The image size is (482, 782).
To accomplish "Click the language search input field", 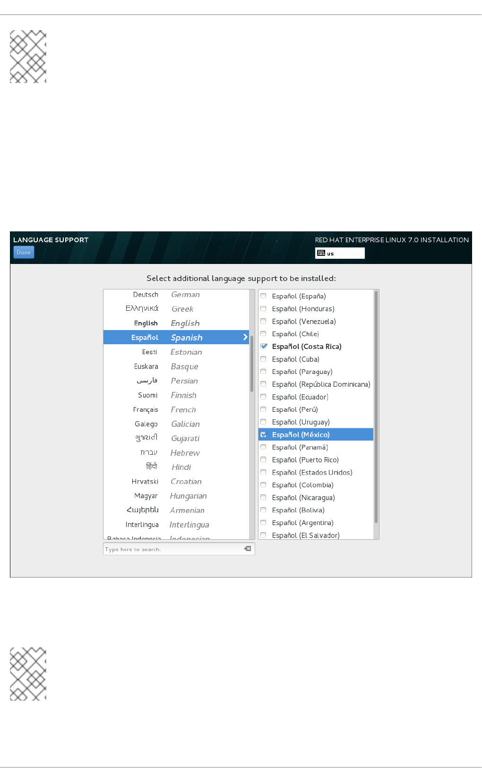I will [179, 549].
